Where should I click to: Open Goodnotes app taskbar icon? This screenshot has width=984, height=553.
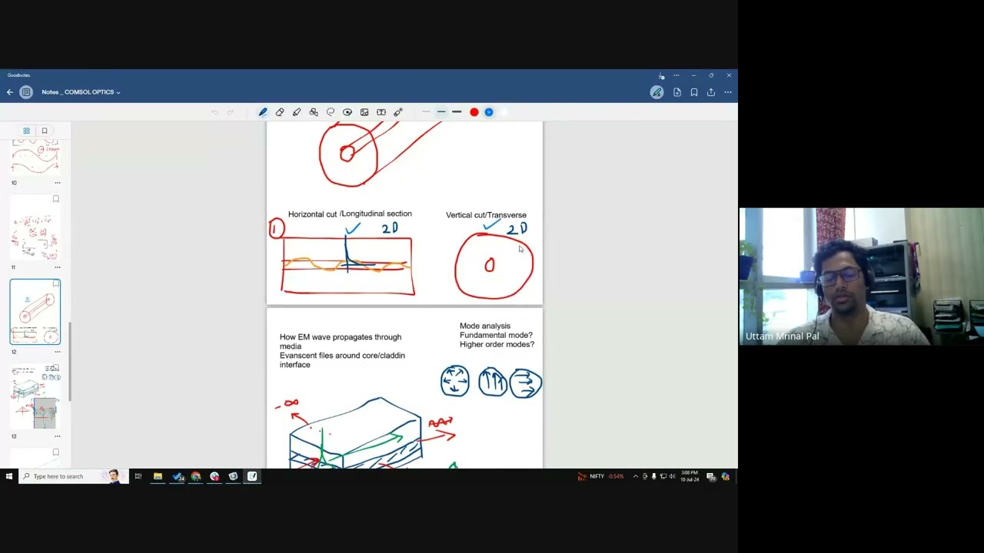(x=251, y=476)
